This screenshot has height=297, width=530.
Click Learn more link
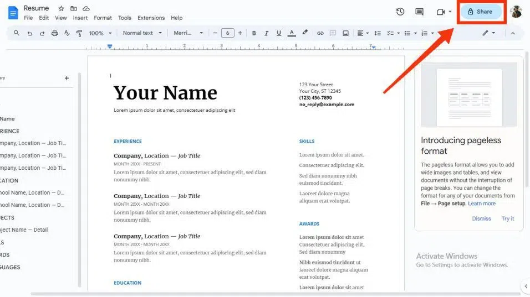coord(482,204)
